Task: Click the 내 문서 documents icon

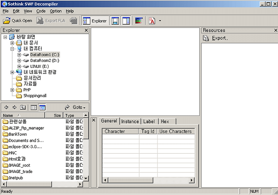Action: [19, 43]
